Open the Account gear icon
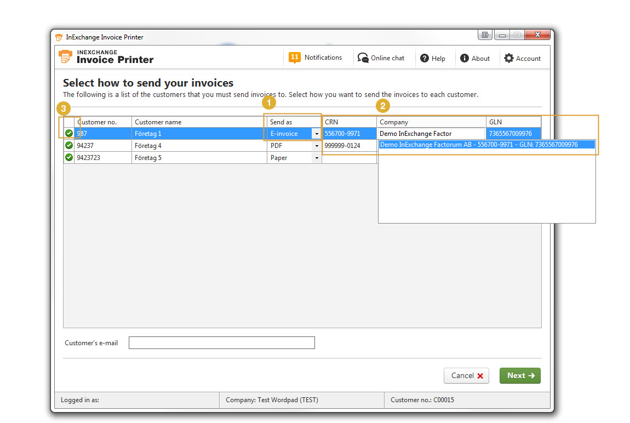Viewport: 630px width, 423px height. (509, 58)
